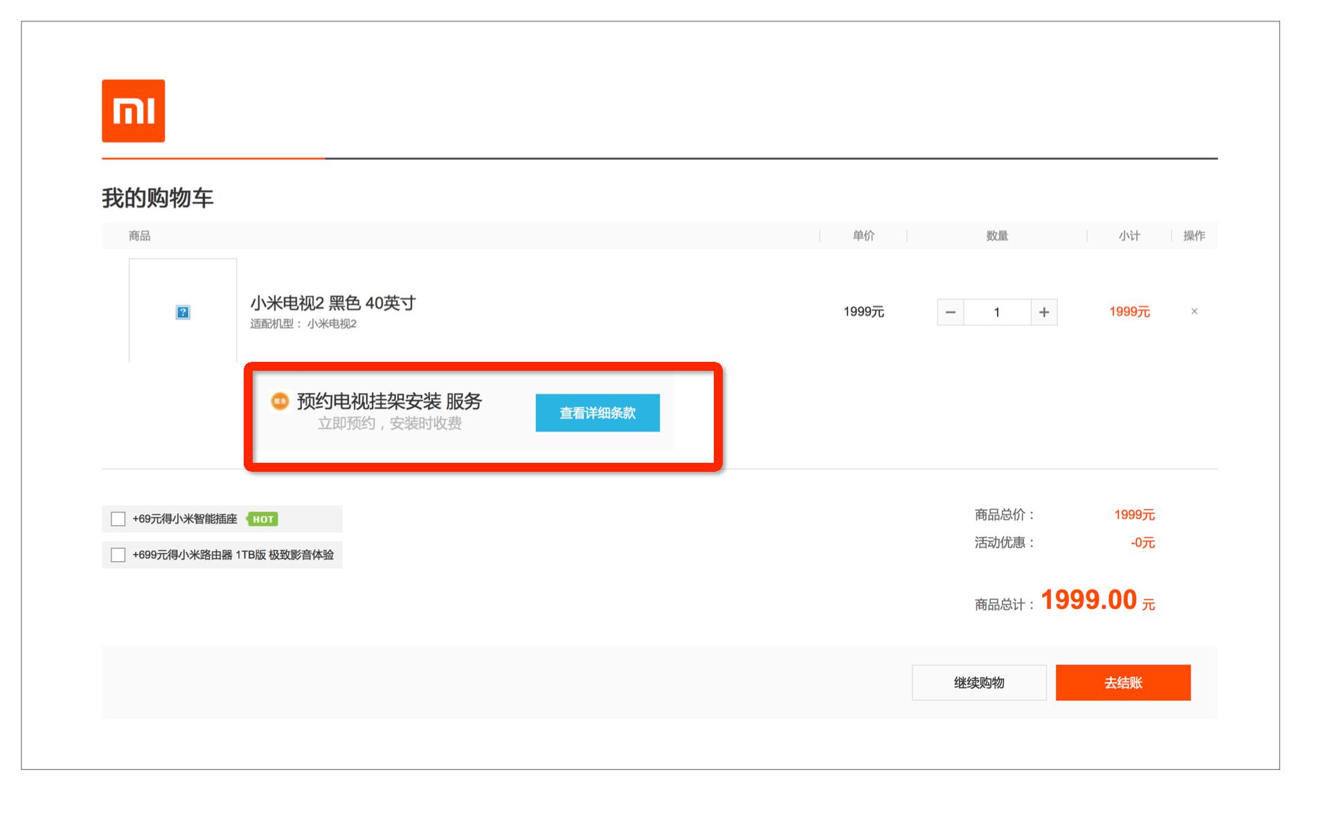Increase quantity with the plus button
1339x815 pixels.
(1044, 312)
